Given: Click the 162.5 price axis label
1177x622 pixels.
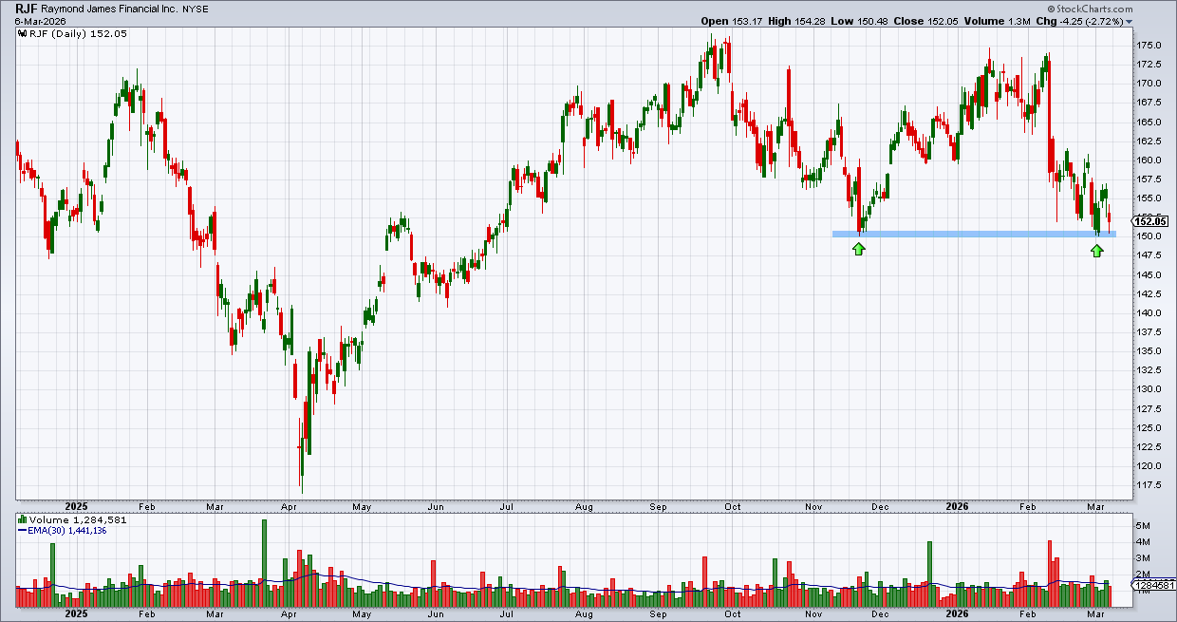Looking at the screenshot, I should coord(1149,141).
